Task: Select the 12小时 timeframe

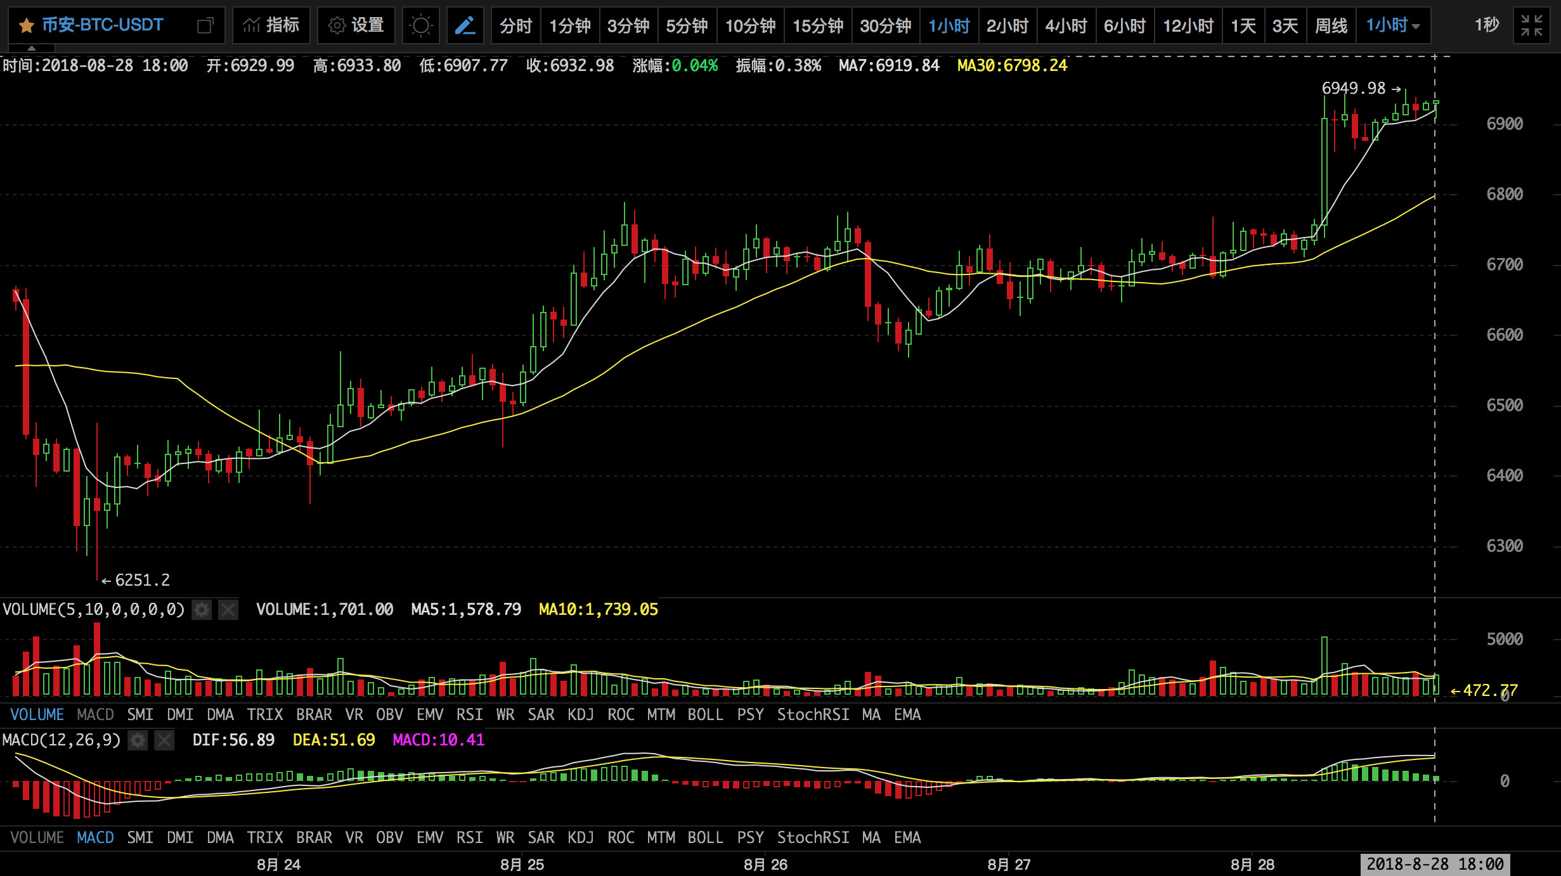Action: point(1188,25)
